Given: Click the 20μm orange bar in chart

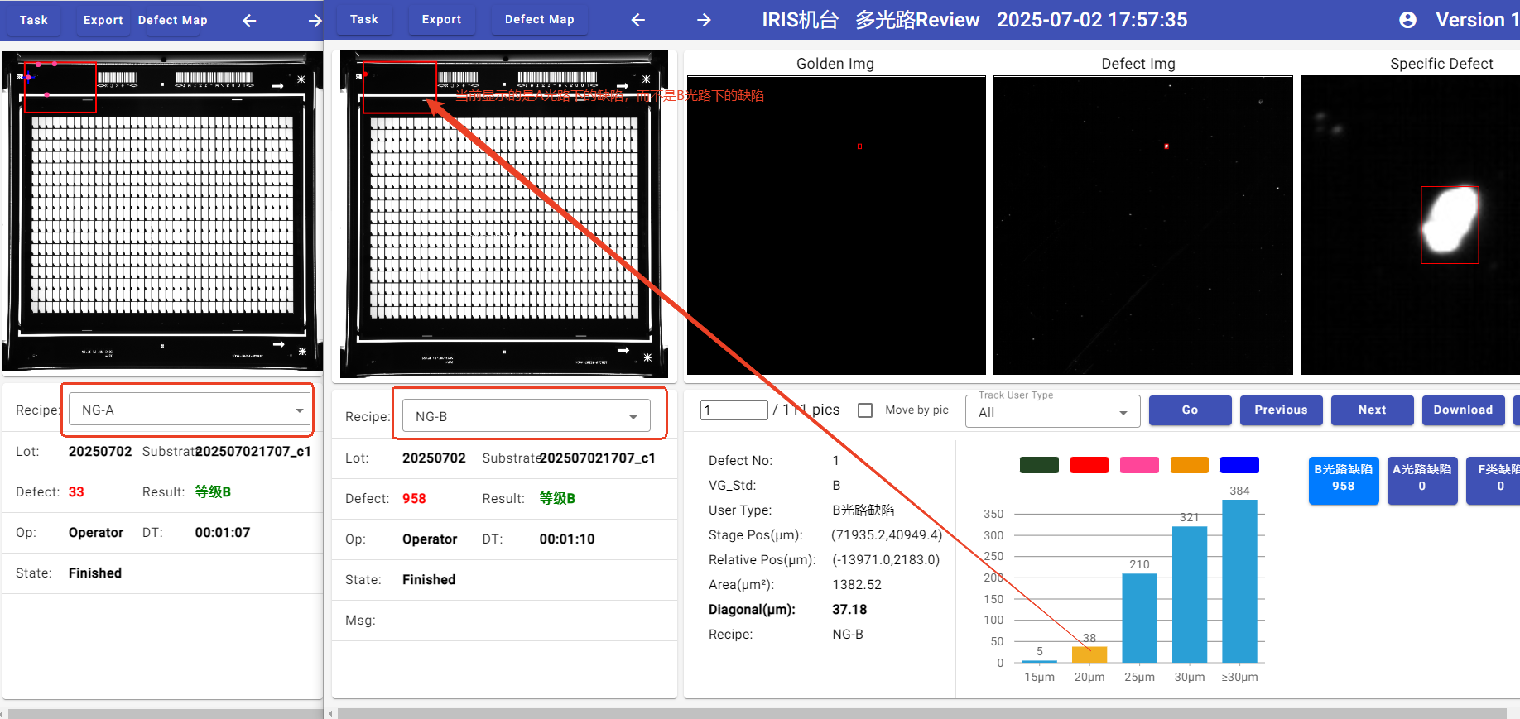Looking at the screenshot, I should [x=1089, y=654].
